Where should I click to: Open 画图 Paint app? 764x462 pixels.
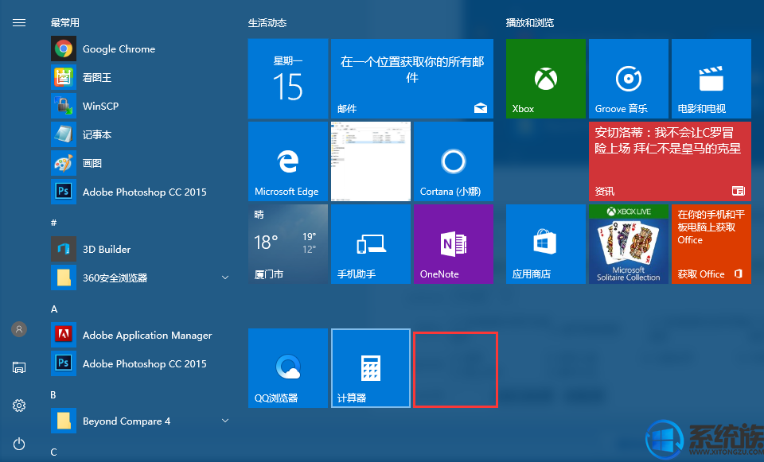(x=142, y=163)
